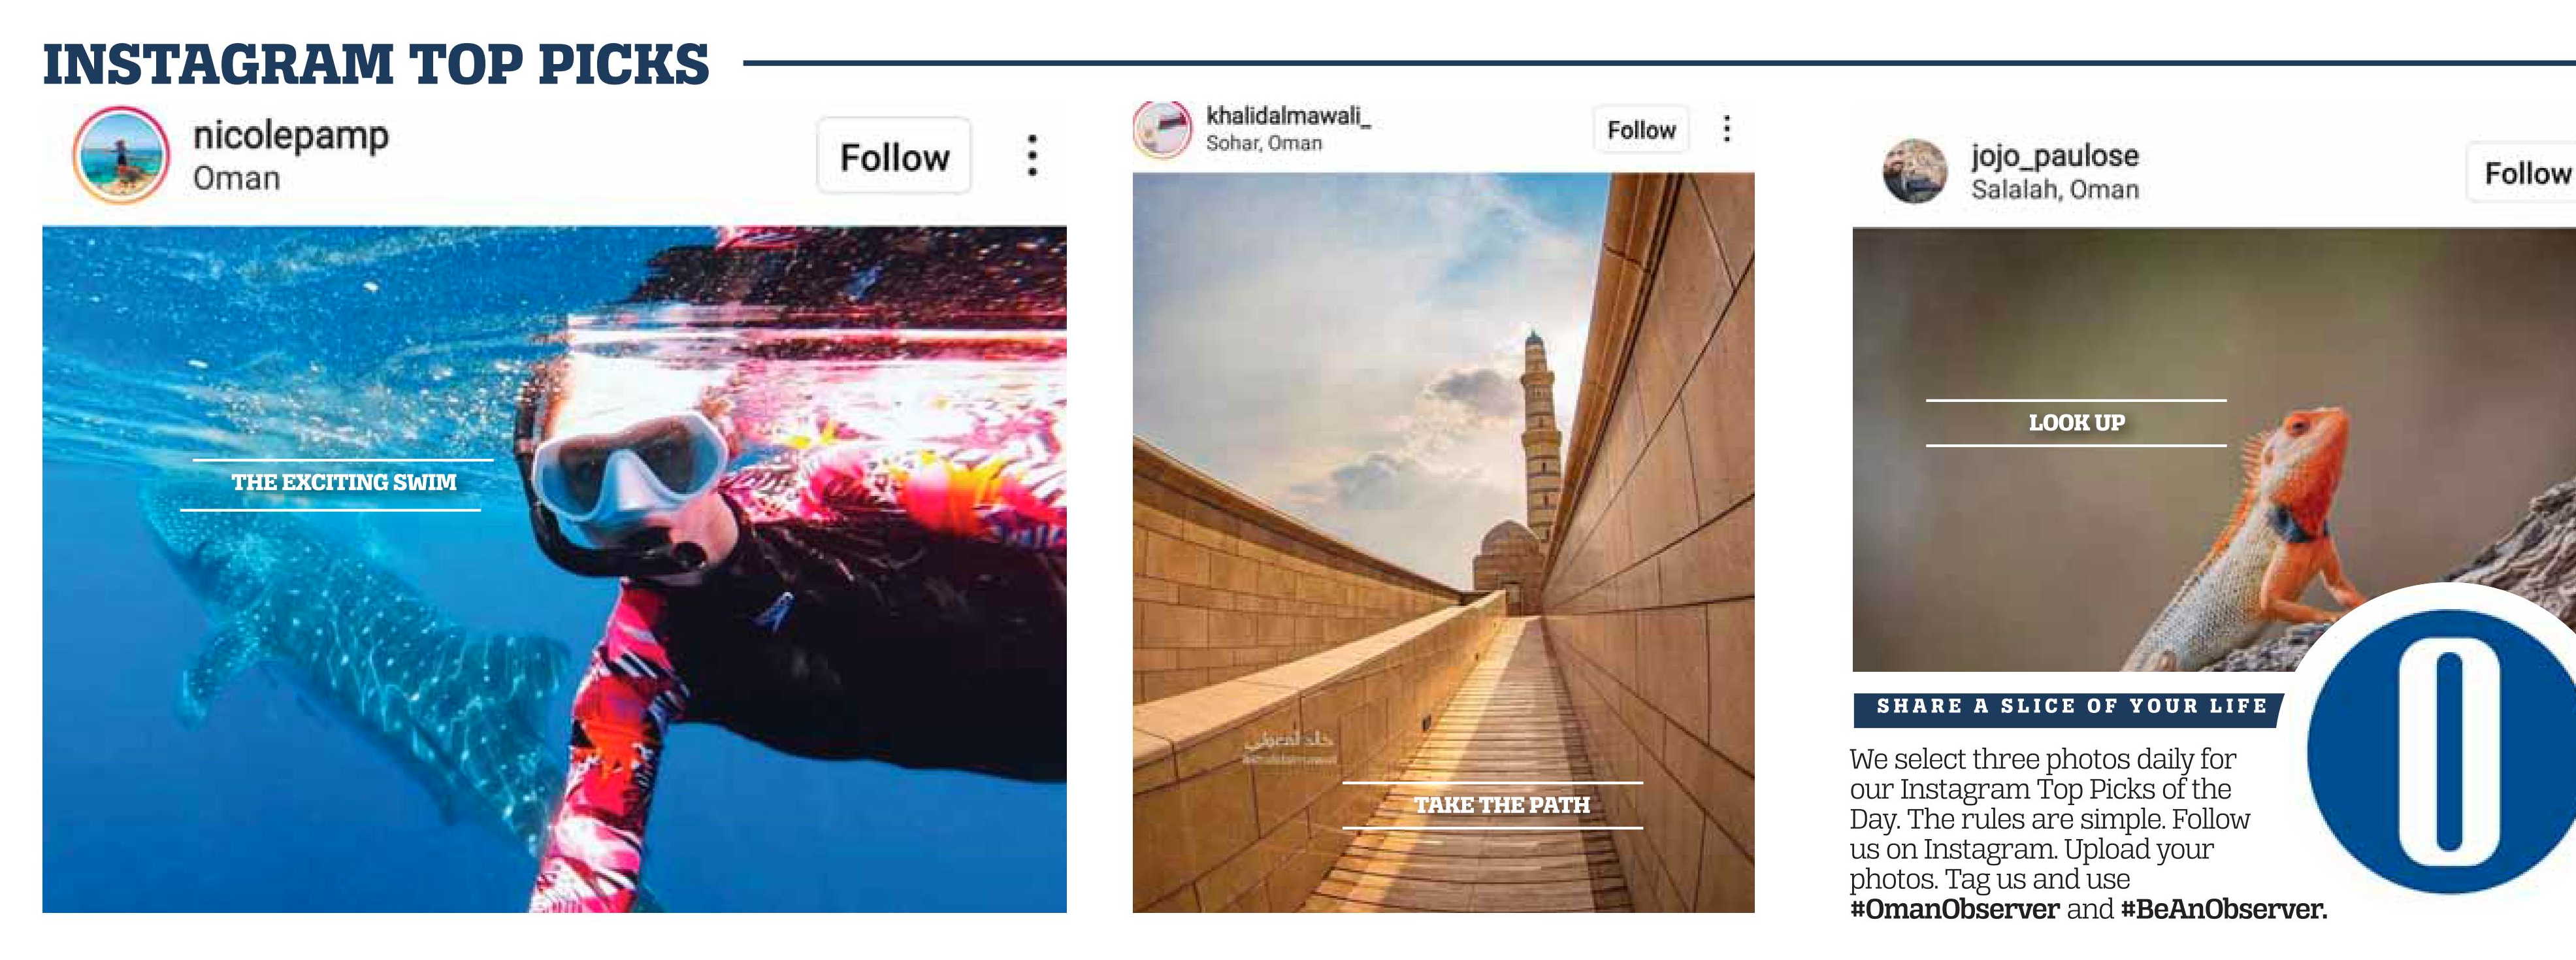2576x960 pixels.
Task: Open the orange lizard photo
Action: tap(2214, 449)
